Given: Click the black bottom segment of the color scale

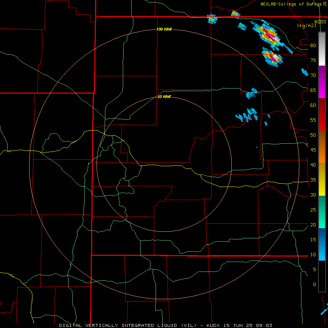Looking at the screenshot, I should click(x=322, y=276).
